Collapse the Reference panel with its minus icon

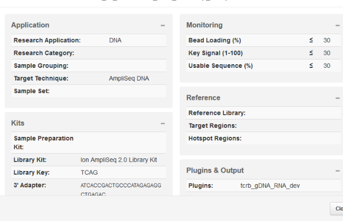(x=337, y=98)
